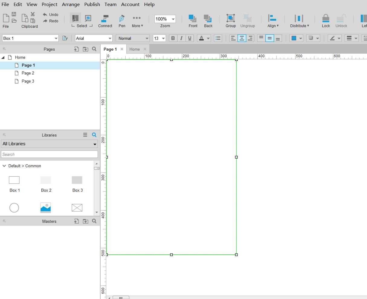Create a new file with the blank page icon
The width and height of the screenshot is (367, 299).
point(6,18)
